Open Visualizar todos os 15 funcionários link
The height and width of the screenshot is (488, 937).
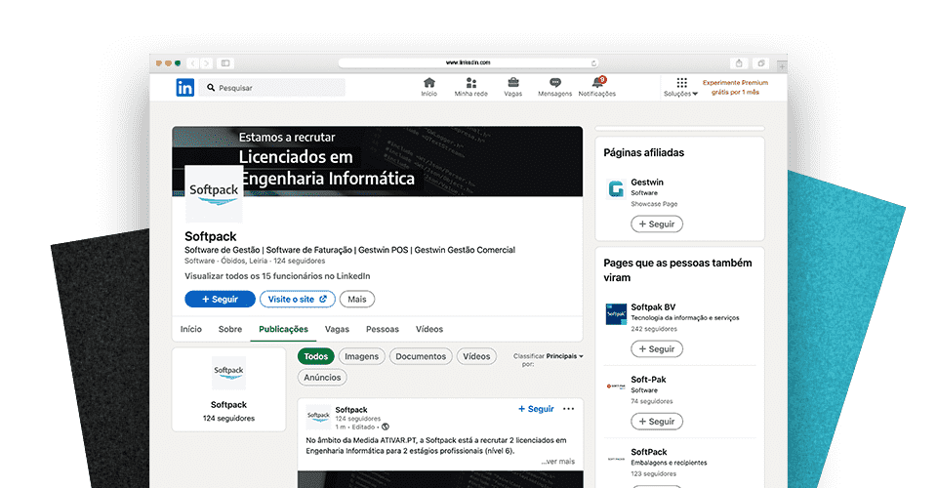(x=277, y=276)
